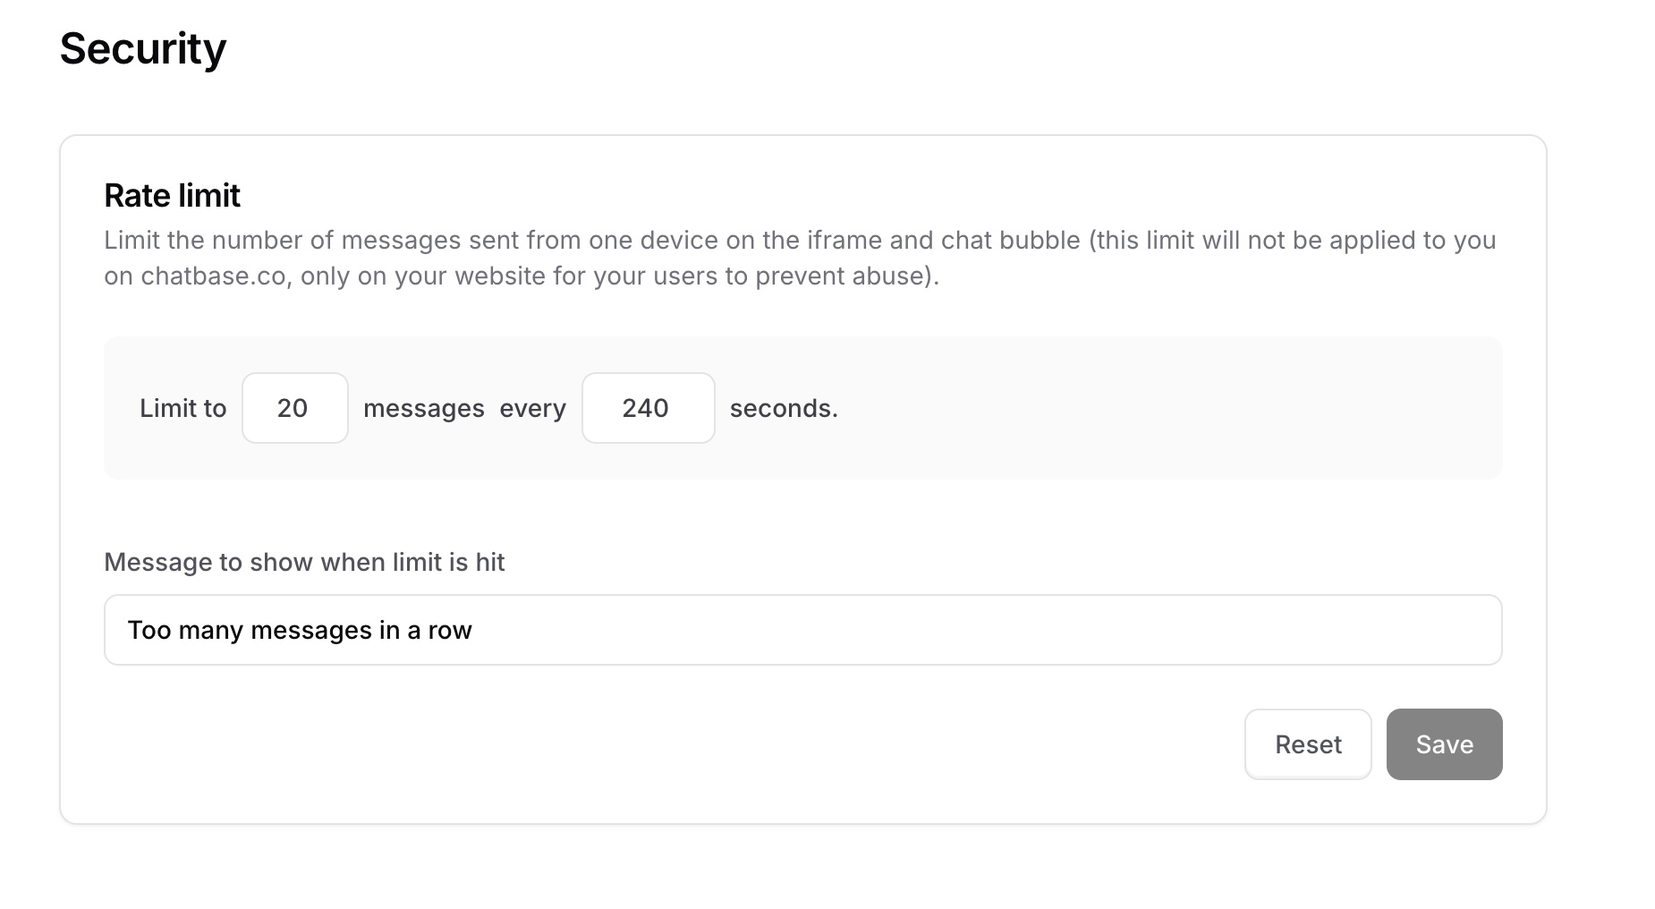Click 'Message to show when limit is hit' label

click(304, 562)
